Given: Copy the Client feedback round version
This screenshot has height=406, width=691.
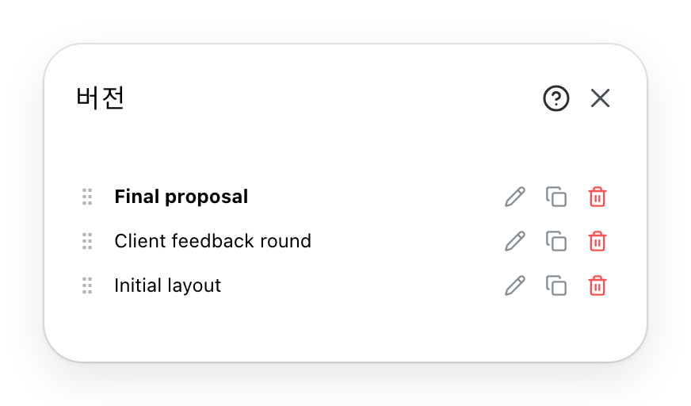Looking at the screenshot, I should tap(556, 241).
